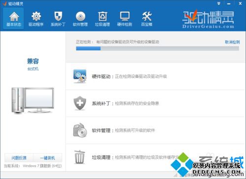Open the 基本状态 home tab

14,19
